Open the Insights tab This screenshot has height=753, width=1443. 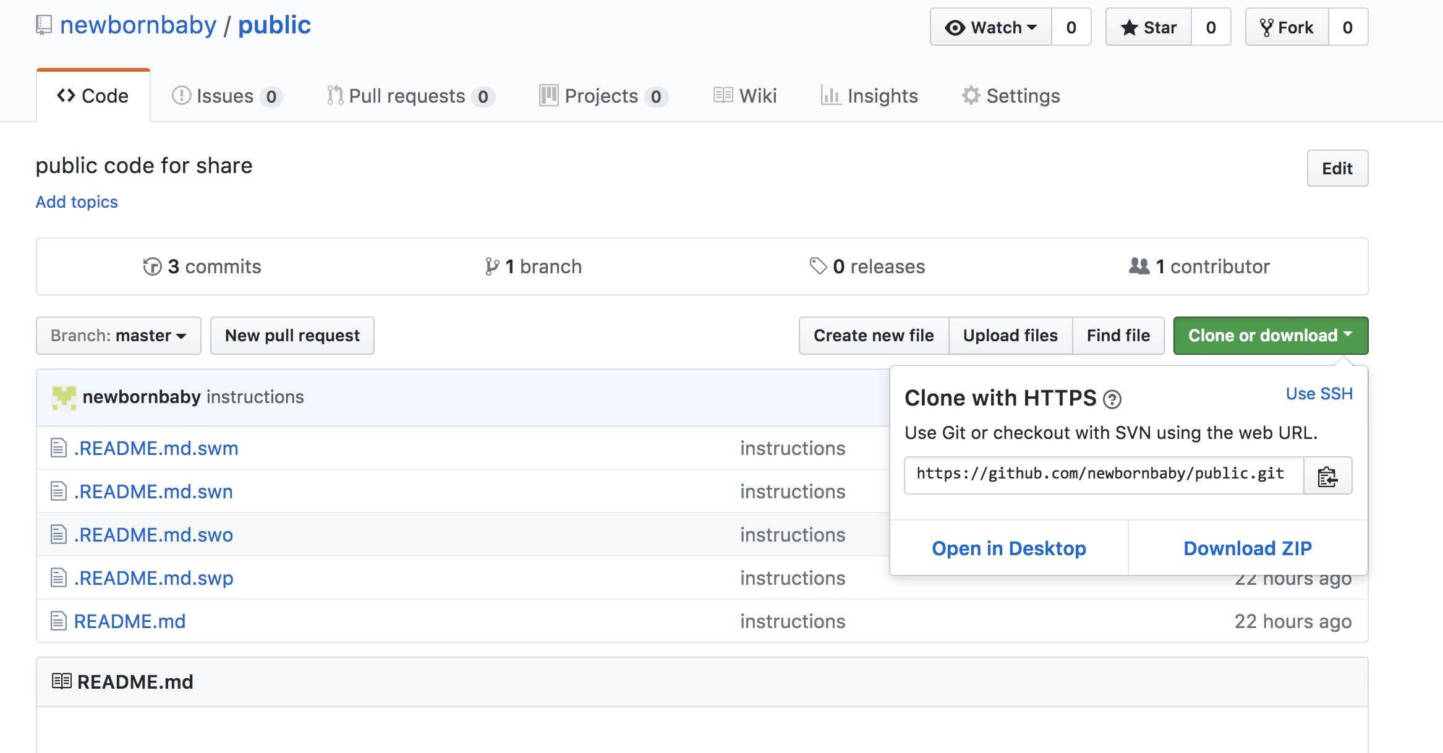click(x=869, y=96)
